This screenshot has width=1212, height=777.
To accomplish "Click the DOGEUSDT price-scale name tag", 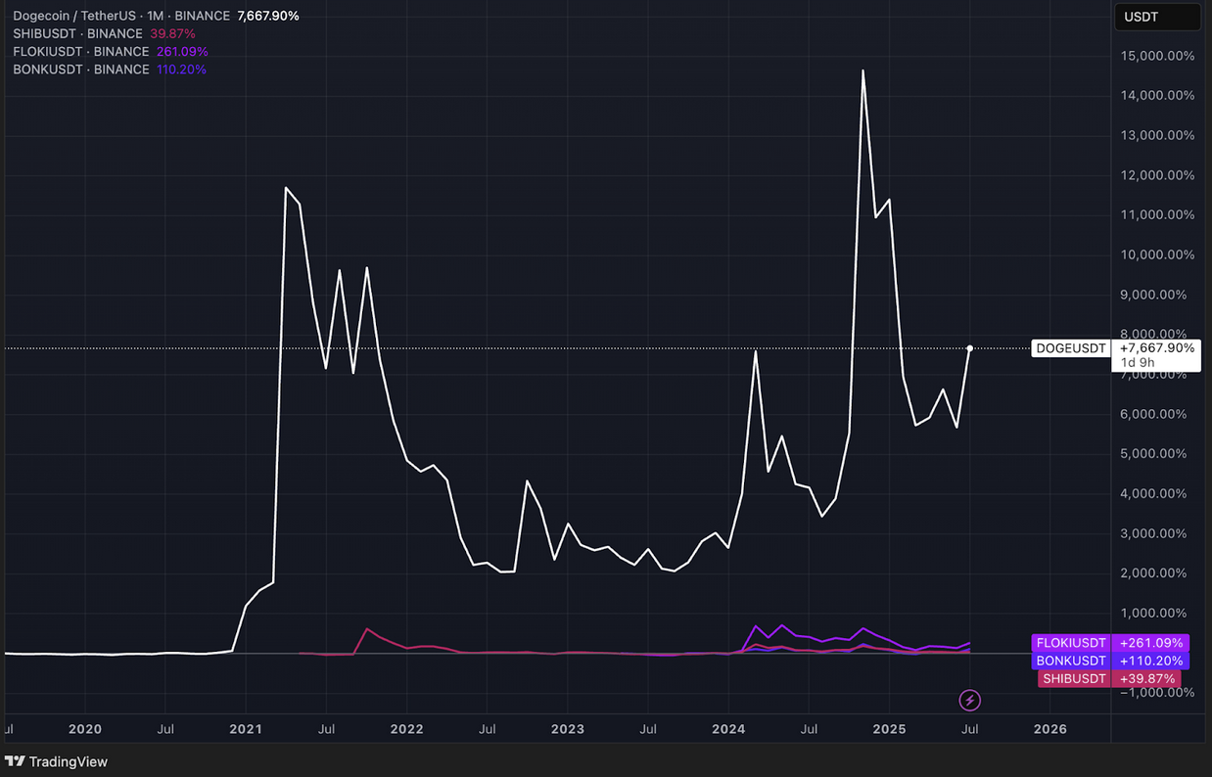I will click(1071, 348).
